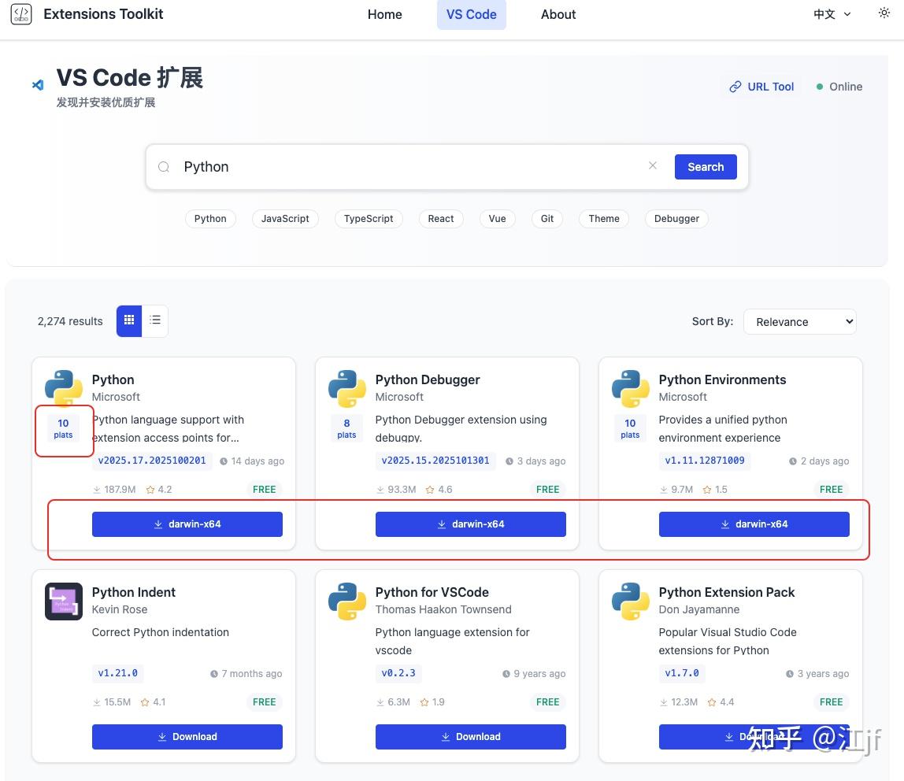
Task: Select the Vue quick tag
Action: pyautogui.click(x=497, y=218)
